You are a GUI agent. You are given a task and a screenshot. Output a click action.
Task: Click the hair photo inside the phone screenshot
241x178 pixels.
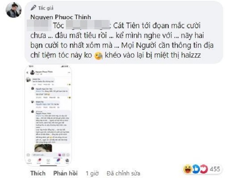click(x=43, y=148)
